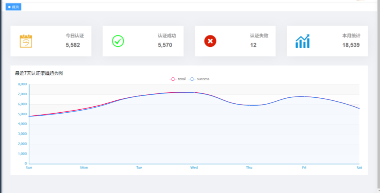380x193 pixels.
Task: Click the Tue data point on the chart
Action: pos(139,96)
